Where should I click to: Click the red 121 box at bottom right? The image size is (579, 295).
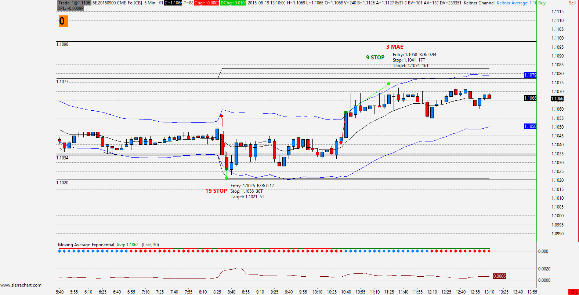pos(573,292)
